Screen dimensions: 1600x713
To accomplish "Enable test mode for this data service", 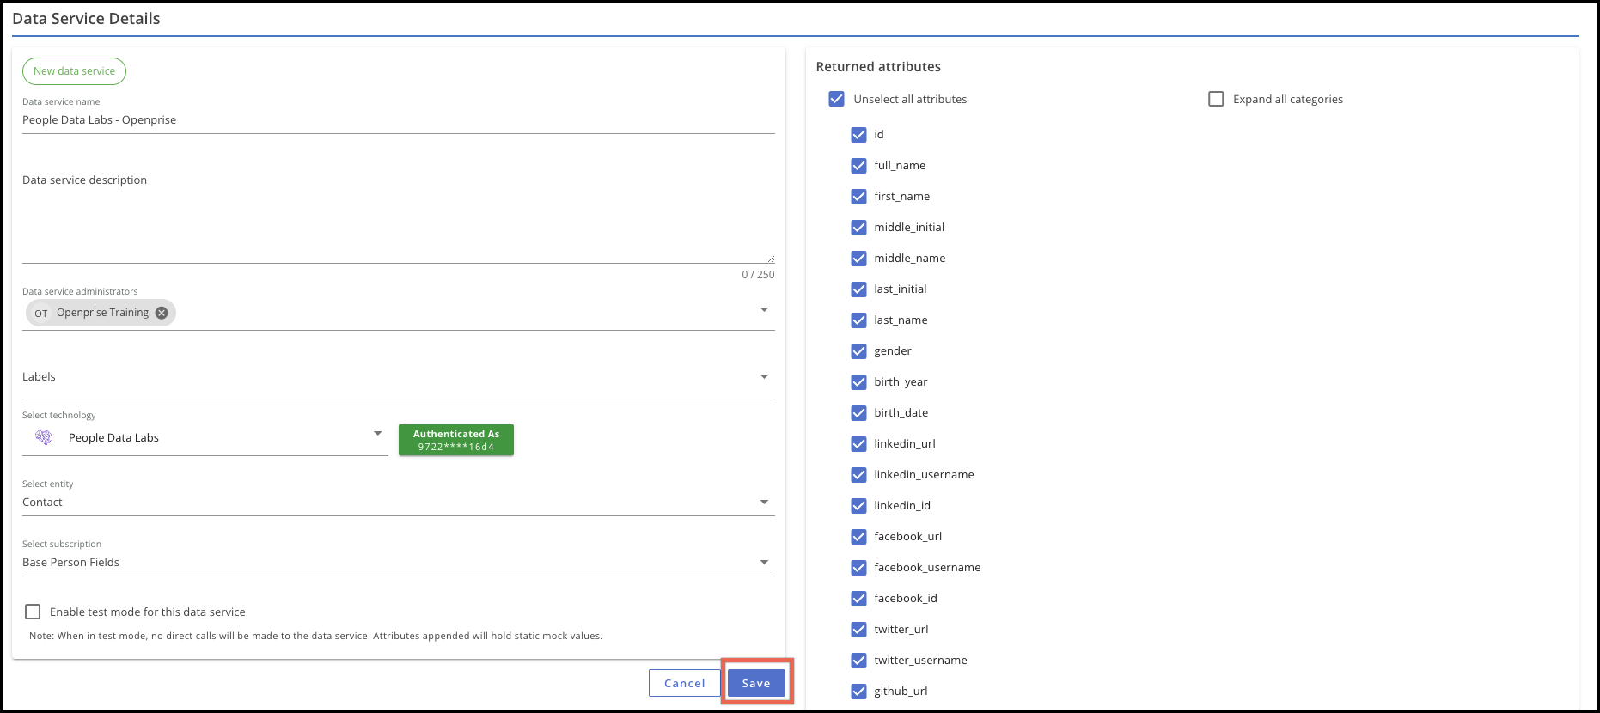I will [x=33, y=612].
